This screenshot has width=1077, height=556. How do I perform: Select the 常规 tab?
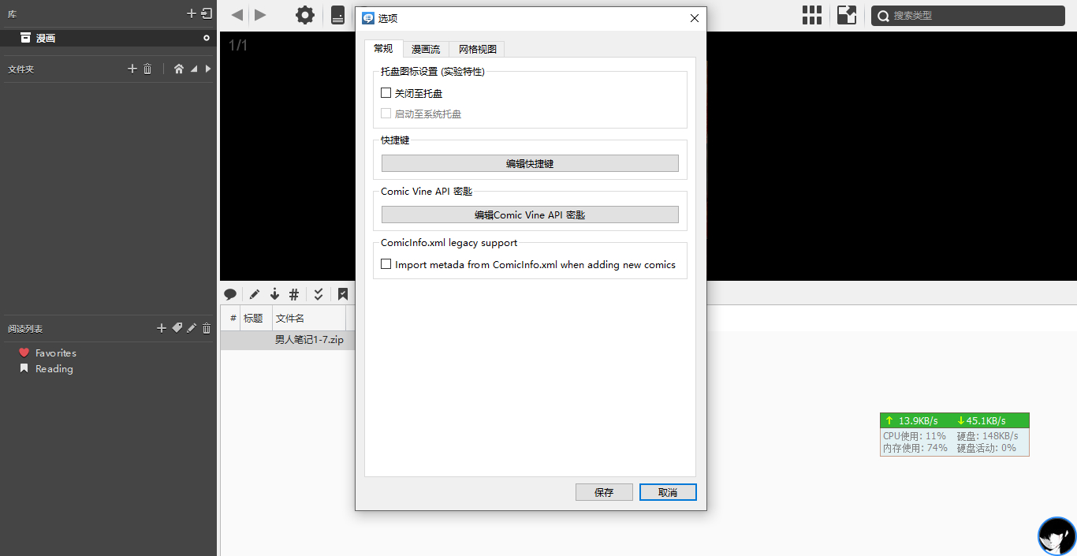(383, 48)
